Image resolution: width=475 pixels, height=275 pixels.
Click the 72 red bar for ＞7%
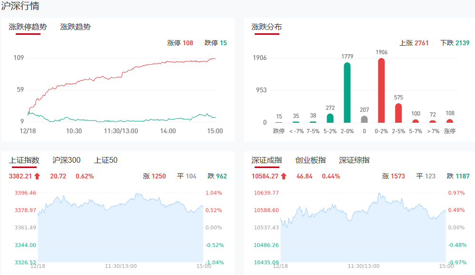click(x=433, y=121)
